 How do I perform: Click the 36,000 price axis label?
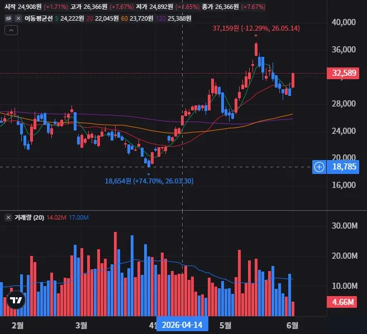click(x=344, y=50)
